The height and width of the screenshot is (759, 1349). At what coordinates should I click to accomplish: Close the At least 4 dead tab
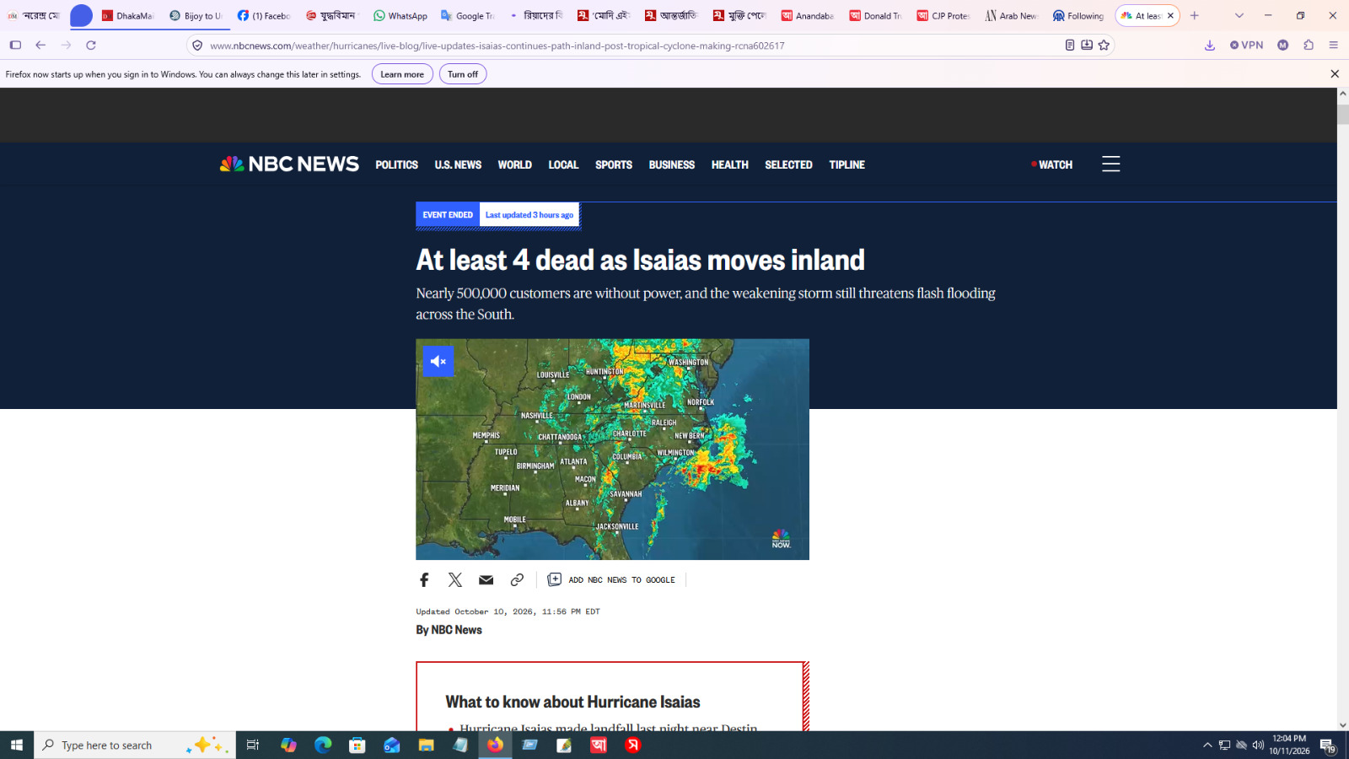[1170, 16]
